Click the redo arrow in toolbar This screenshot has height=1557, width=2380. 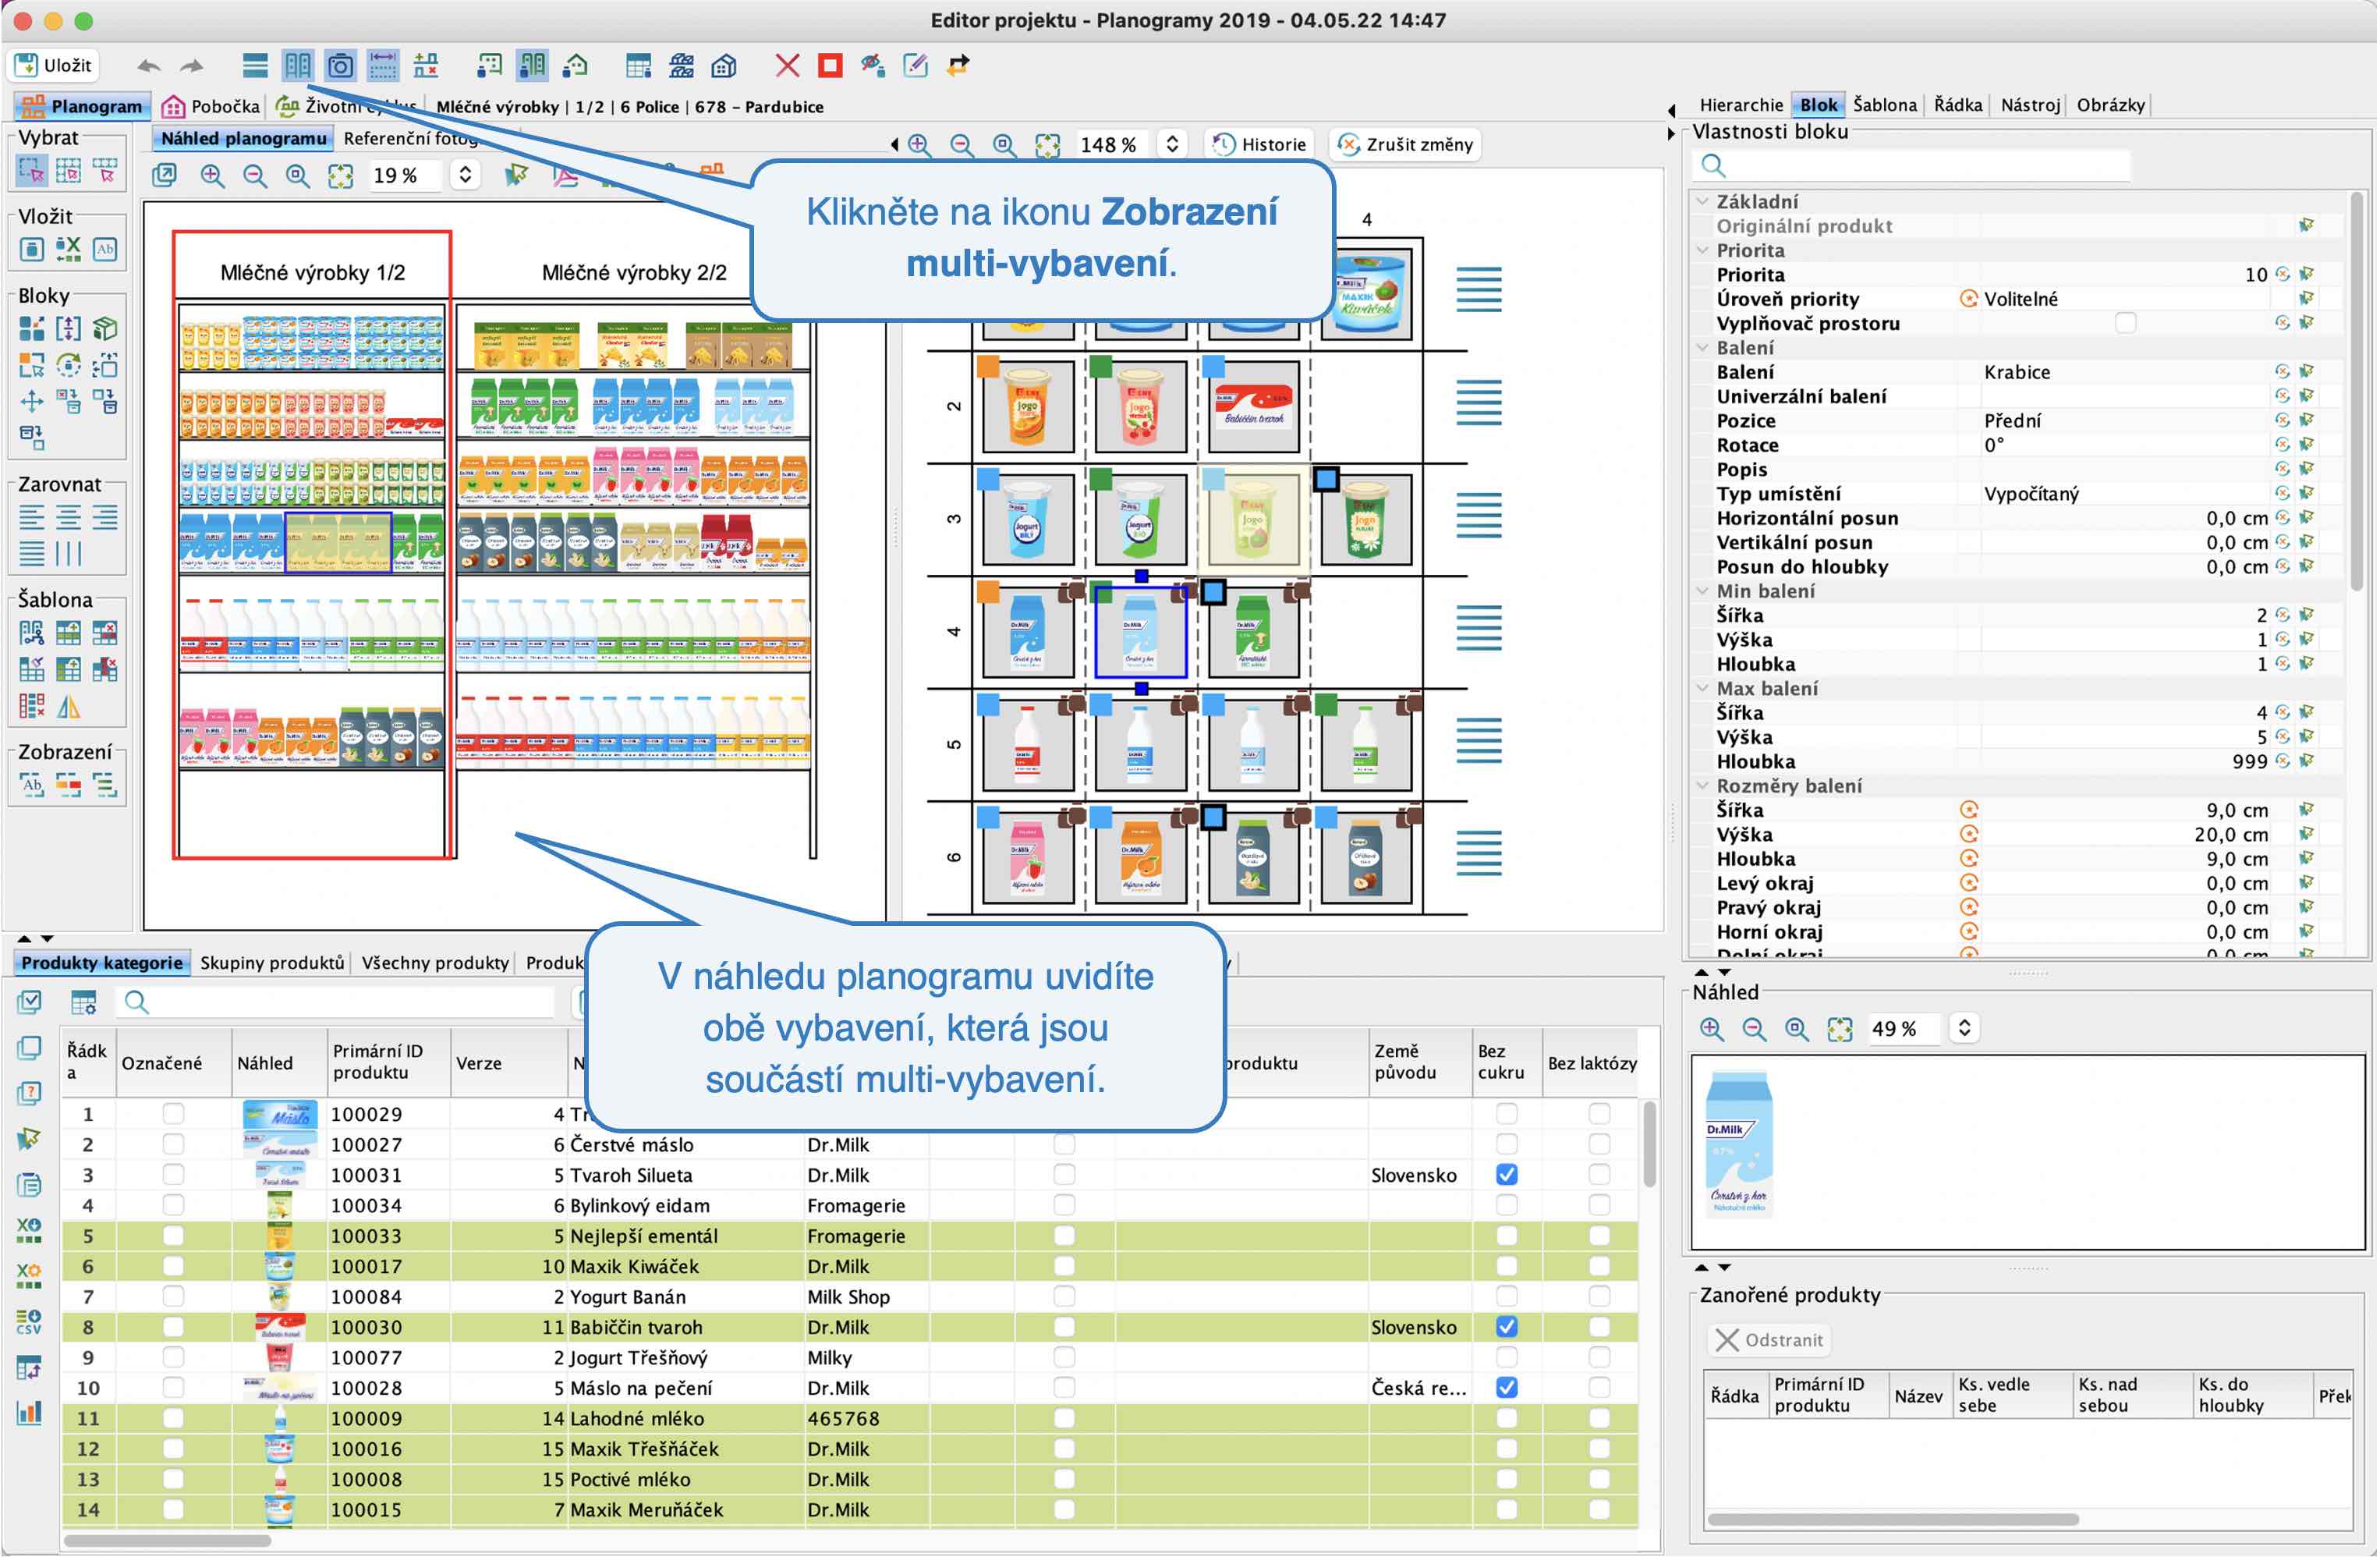point(191,66)
